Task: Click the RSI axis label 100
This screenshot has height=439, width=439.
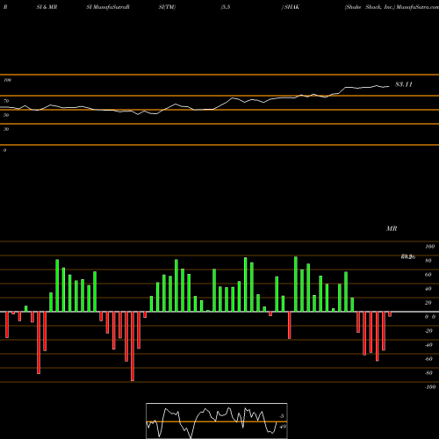Action: (x=7, y=80)
